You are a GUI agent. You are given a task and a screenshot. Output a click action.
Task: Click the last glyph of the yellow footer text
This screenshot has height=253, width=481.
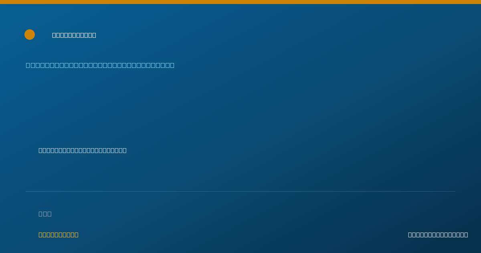tap(76, 235)
